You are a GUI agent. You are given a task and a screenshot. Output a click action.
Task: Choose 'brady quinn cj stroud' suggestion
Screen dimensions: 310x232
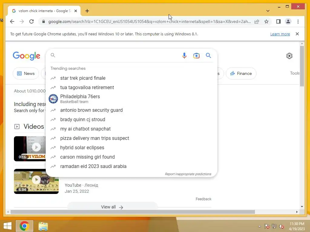[x=131, y=120]
